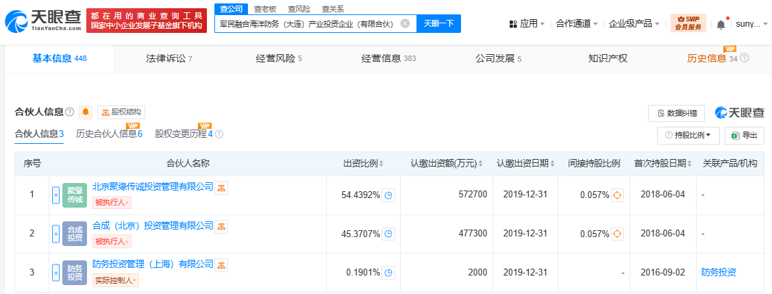This screenshot has width=772, height=294.
Task: Switch to the 查关系 search tab
Action: [333, 9]
